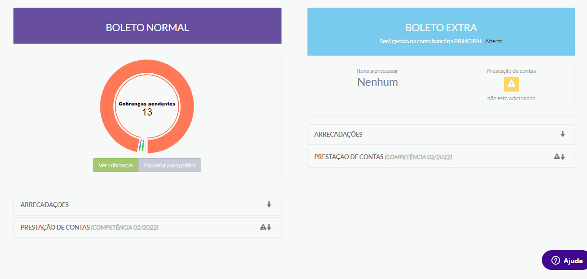
Task: Select the Boleto Extra blue header
Action: click(441, 28)
